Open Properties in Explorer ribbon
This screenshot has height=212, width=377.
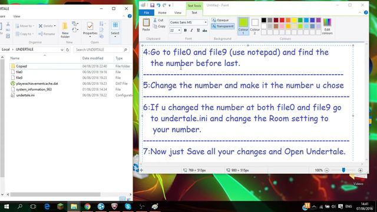(90, 29)
